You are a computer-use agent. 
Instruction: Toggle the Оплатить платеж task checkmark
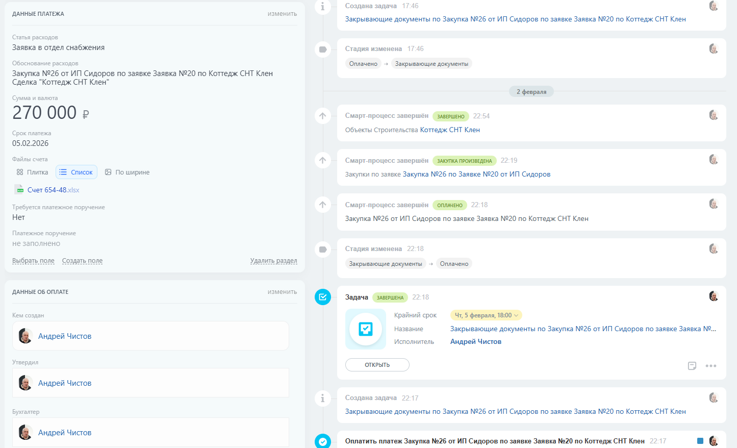tap(323, 441)
